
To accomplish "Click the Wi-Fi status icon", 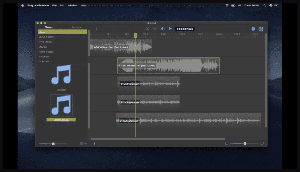I will click(227, 5).
